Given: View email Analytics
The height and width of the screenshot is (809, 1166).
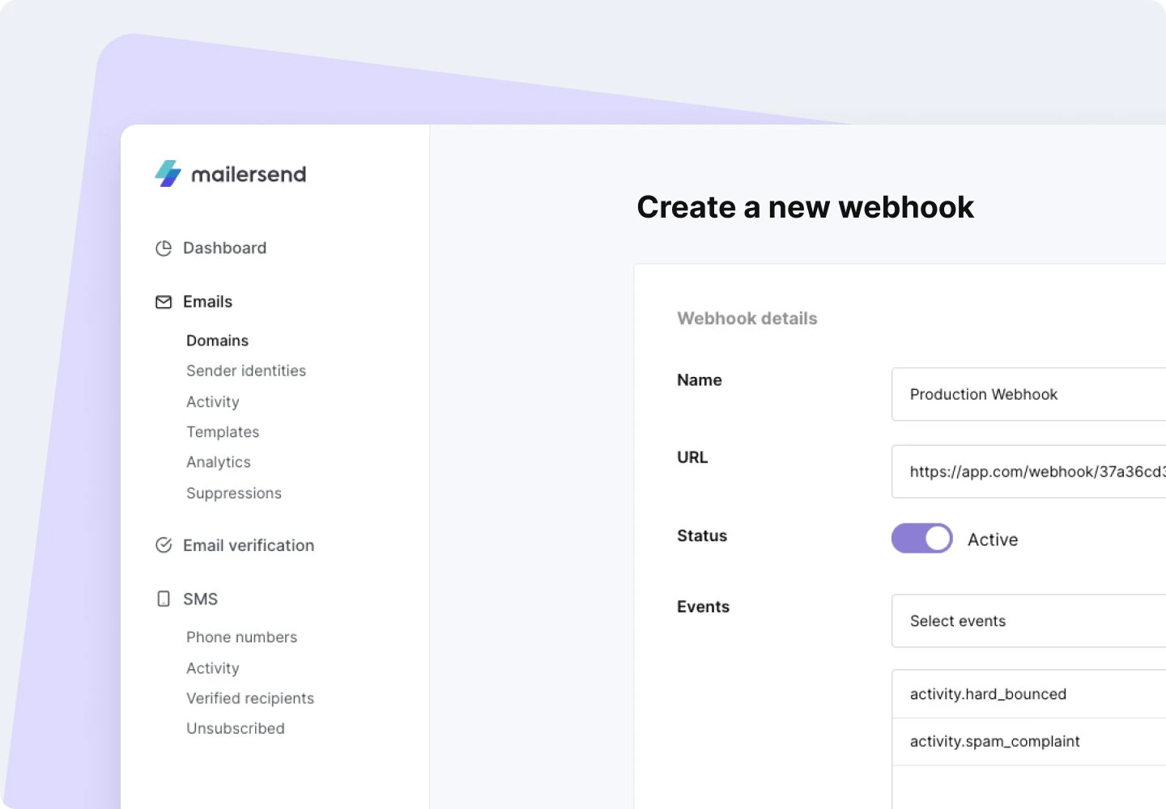Looking at the screenshot, I should [219, 462].
